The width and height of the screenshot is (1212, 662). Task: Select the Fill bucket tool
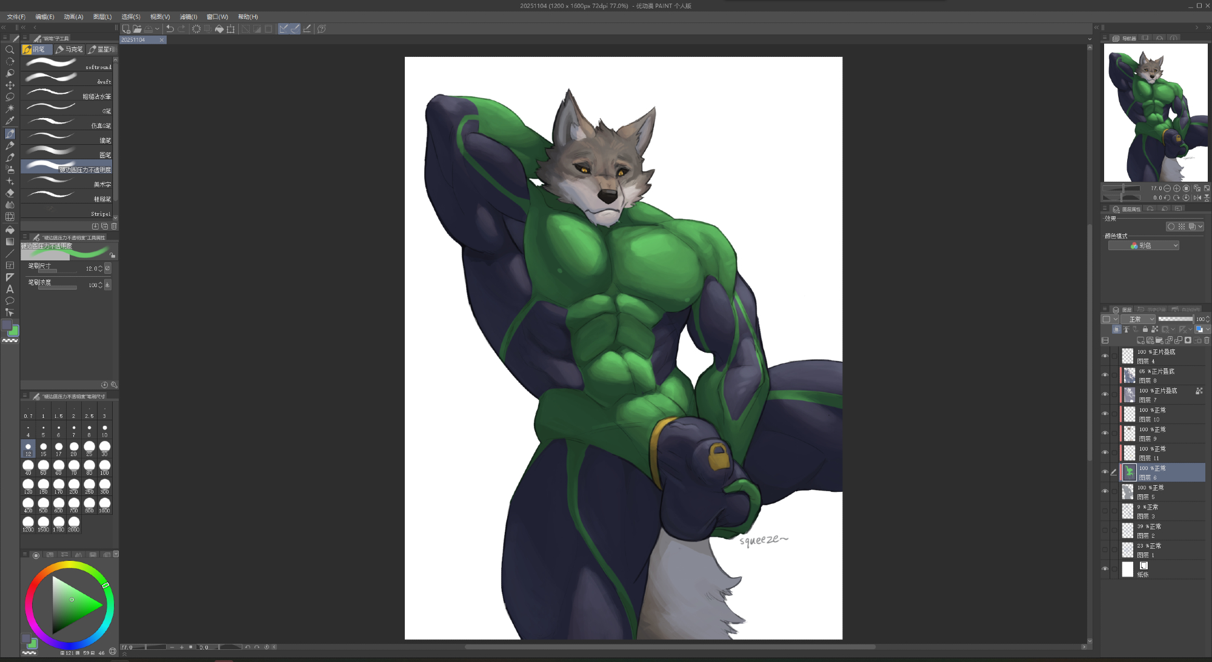pyautogui.click(x=10, y=230)
